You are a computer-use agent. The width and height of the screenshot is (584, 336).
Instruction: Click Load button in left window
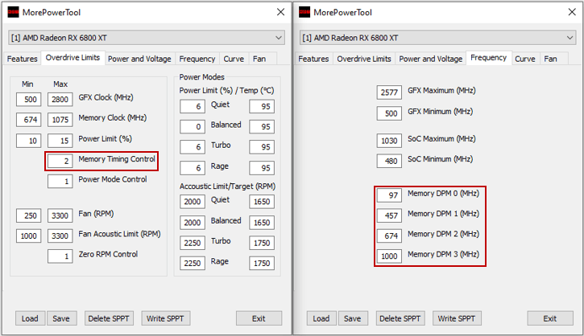(30, 318)
